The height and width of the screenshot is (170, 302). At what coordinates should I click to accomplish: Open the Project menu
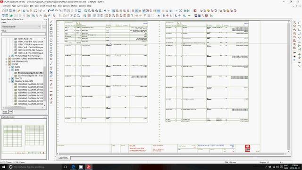point(8,6)
